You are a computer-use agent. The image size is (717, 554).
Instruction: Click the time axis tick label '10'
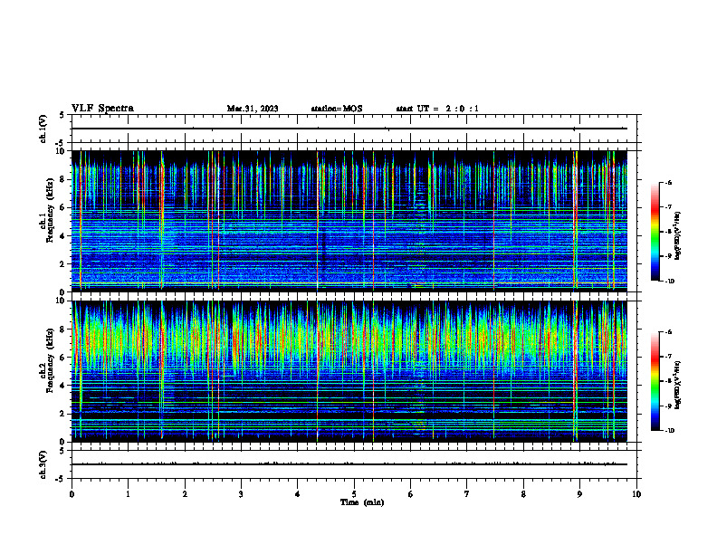tap(636, 494)
